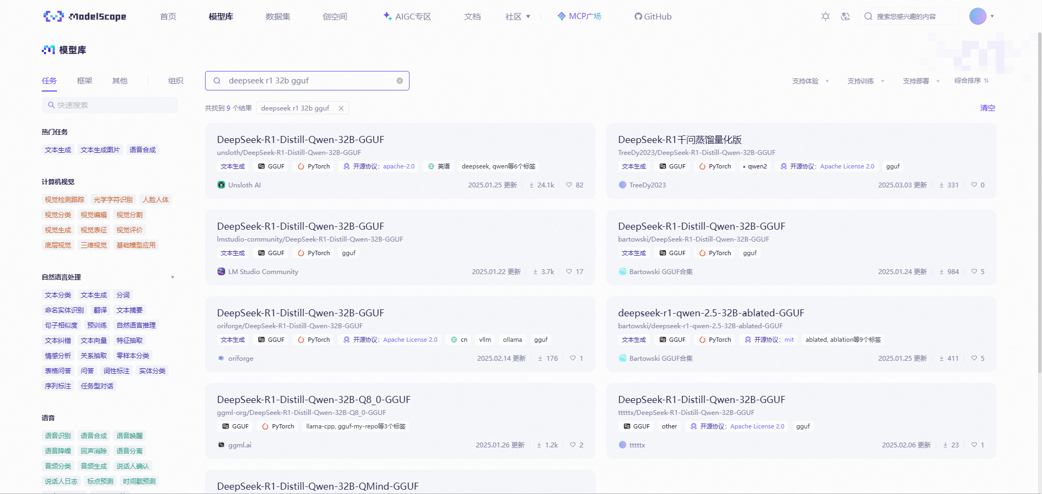Click the heart icon on the unsloth model card
1042x494 pixels.
[x=569, y=185]
